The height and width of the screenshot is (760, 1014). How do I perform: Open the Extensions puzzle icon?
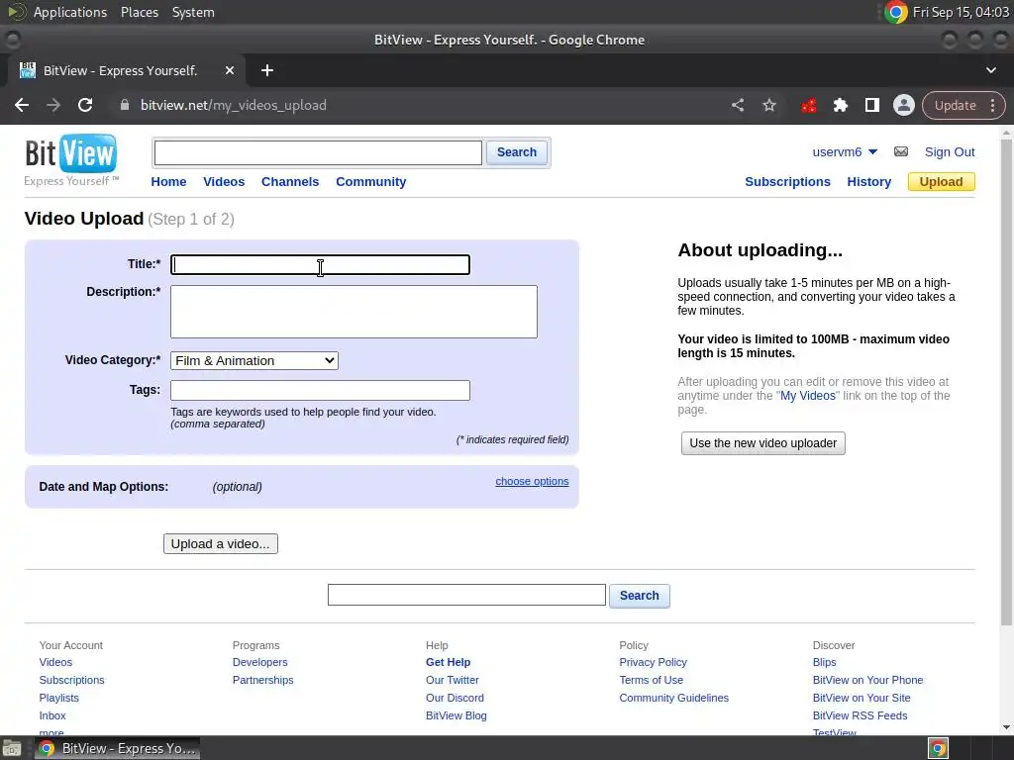tap(840, 105)
